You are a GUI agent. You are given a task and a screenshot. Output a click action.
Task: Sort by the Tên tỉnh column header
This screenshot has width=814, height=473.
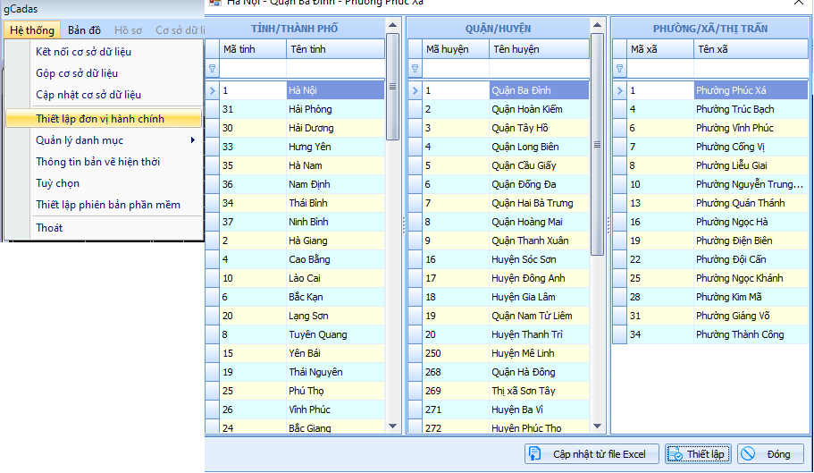click(334, 49)
